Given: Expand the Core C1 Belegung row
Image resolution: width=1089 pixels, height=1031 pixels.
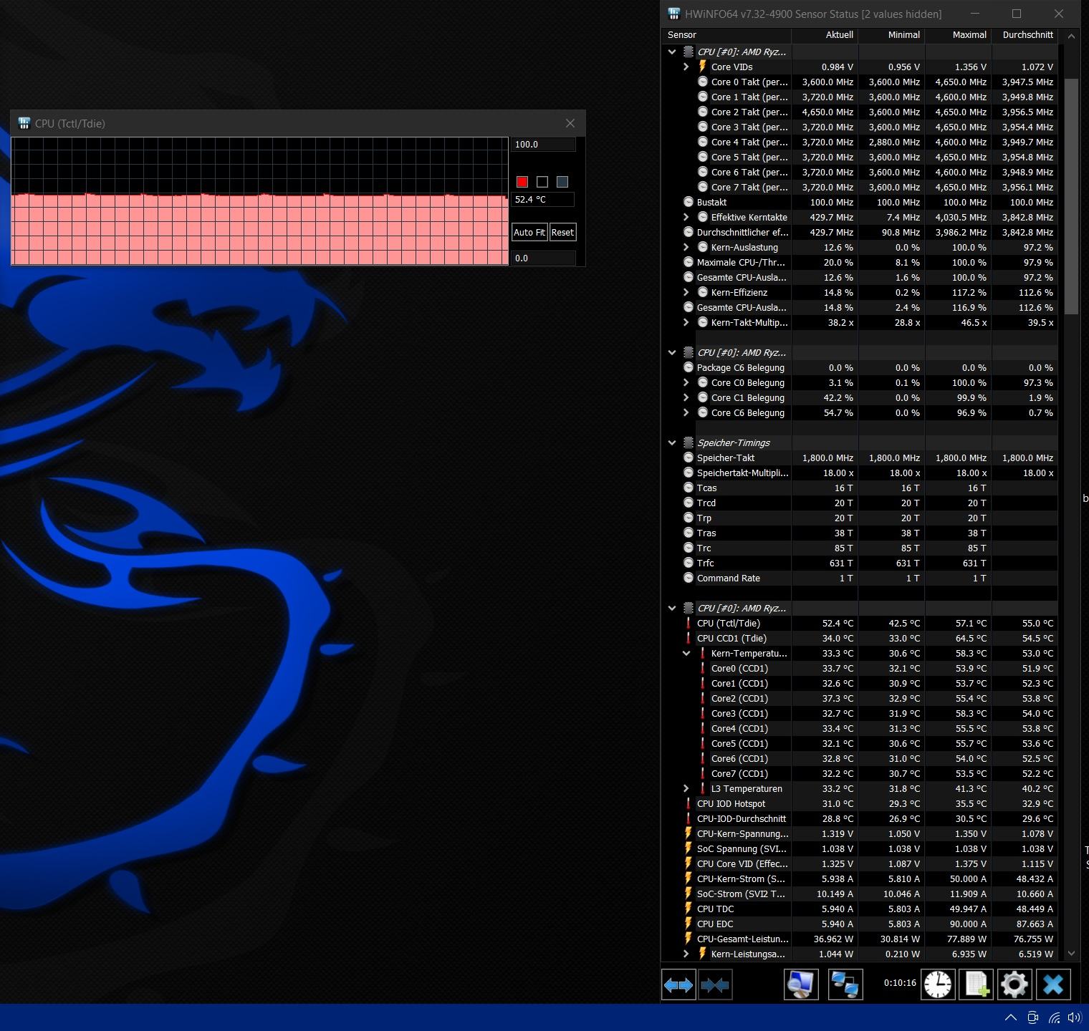Looking at the screenshot, I should pos(686,397).
